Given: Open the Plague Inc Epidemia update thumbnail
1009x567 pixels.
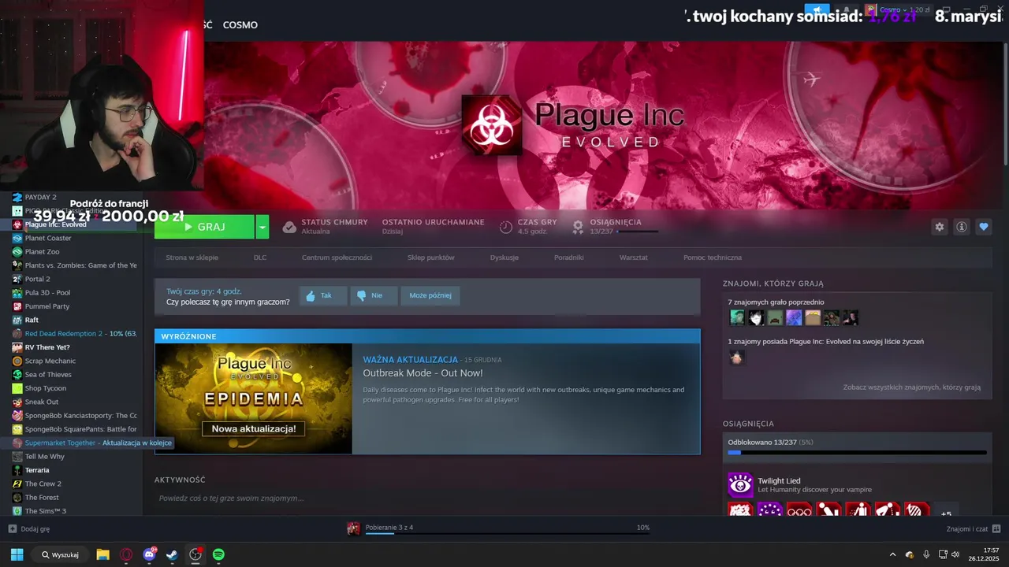Looking at the screenshot, I should (254, 398).
